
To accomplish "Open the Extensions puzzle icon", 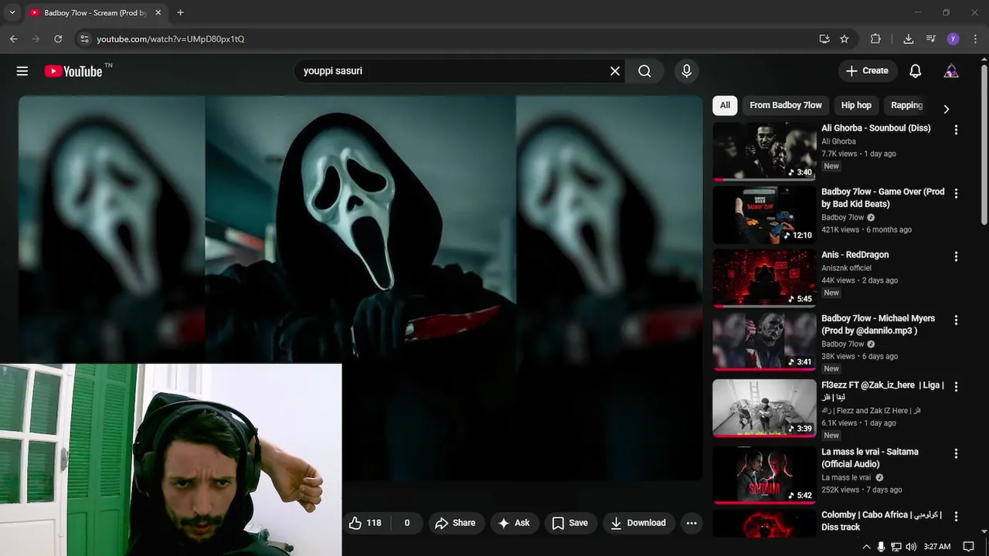I will [875, 39].
